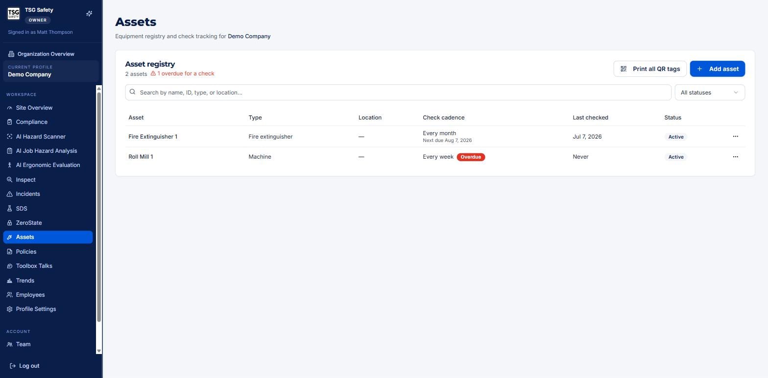Click the Log out arrow icon

click(x=13, y=366)
